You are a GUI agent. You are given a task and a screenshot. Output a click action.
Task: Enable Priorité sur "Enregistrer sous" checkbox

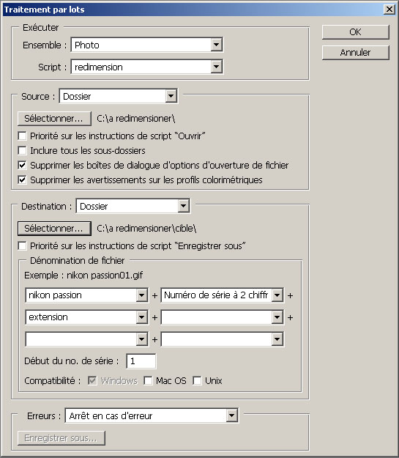(x=22, y=245)
